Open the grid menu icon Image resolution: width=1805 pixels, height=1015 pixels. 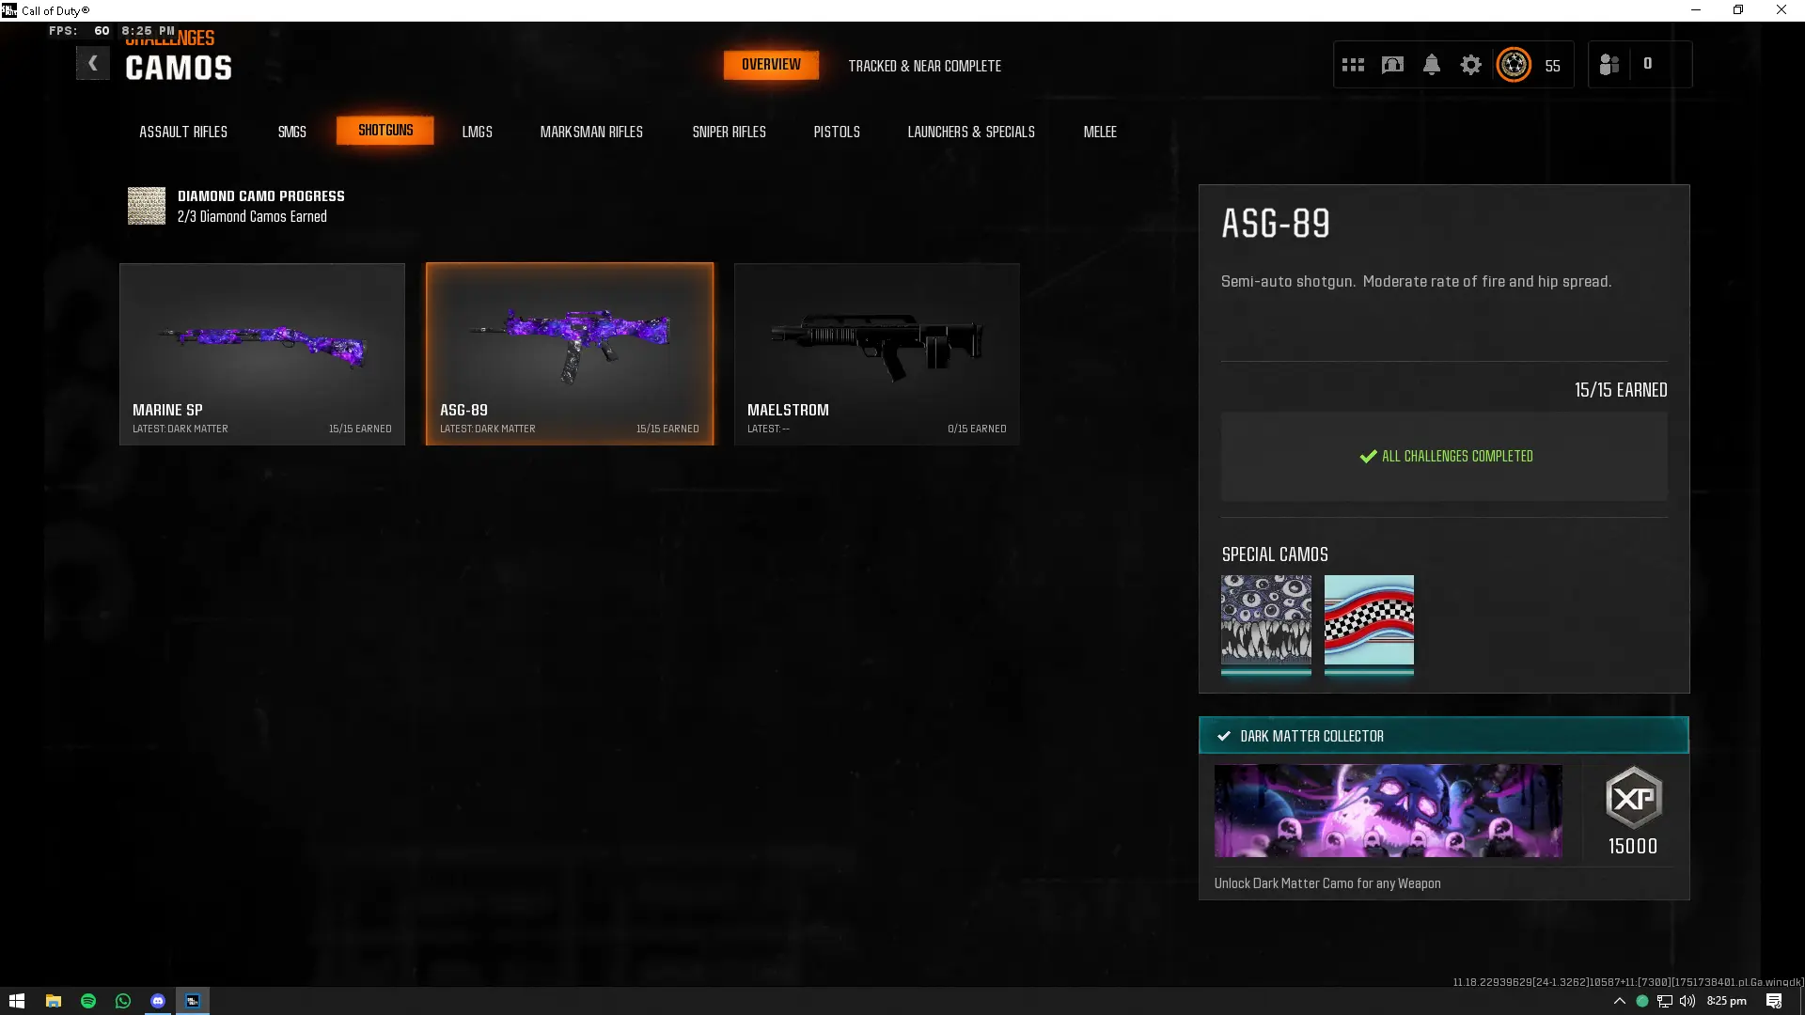1353,65
